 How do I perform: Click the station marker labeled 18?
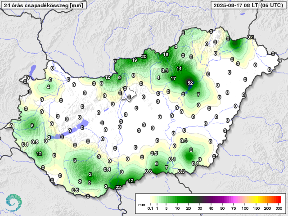pyautogui.click(x=166, y=54)
